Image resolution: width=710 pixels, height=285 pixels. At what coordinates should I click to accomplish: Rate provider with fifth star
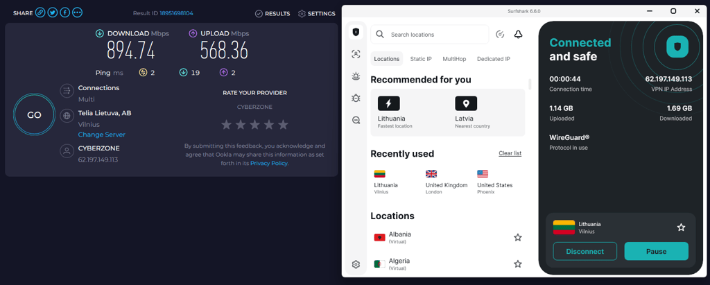point(283,125)
